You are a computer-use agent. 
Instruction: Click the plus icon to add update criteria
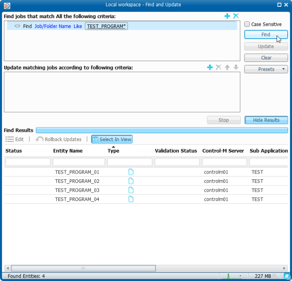(210, 68)
